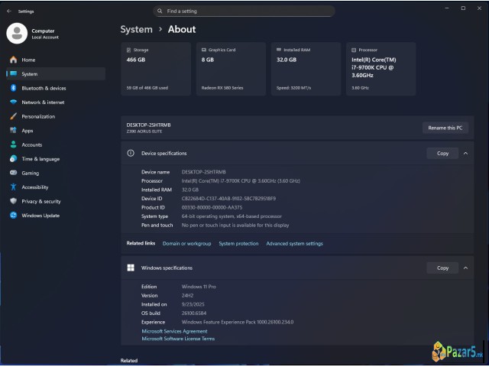This screenshot has width=489, height=367.
Task: Open the Installed RAM 32.0 GB card
Action: [306, 69]
